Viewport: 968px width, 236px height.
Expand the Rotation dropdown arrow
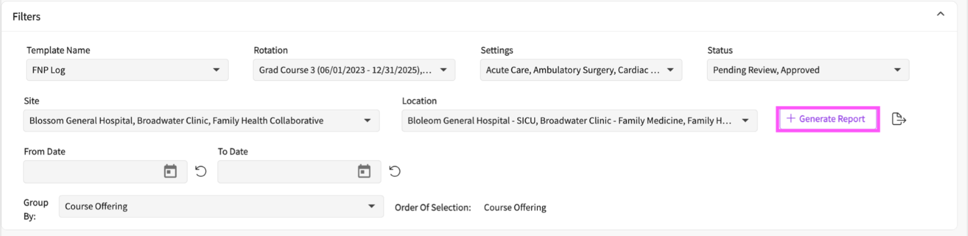pyautogui.click(x=443, y=70)
